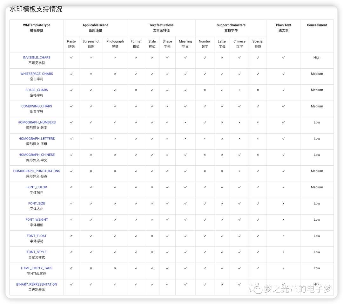
Task: Select the Paste sub-header
Action: click(71, 44)
